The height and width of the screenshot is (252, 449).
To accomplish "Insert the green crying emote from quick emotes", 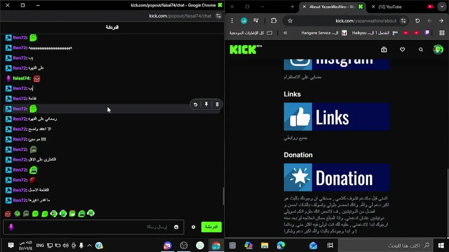I will (81, 213).
